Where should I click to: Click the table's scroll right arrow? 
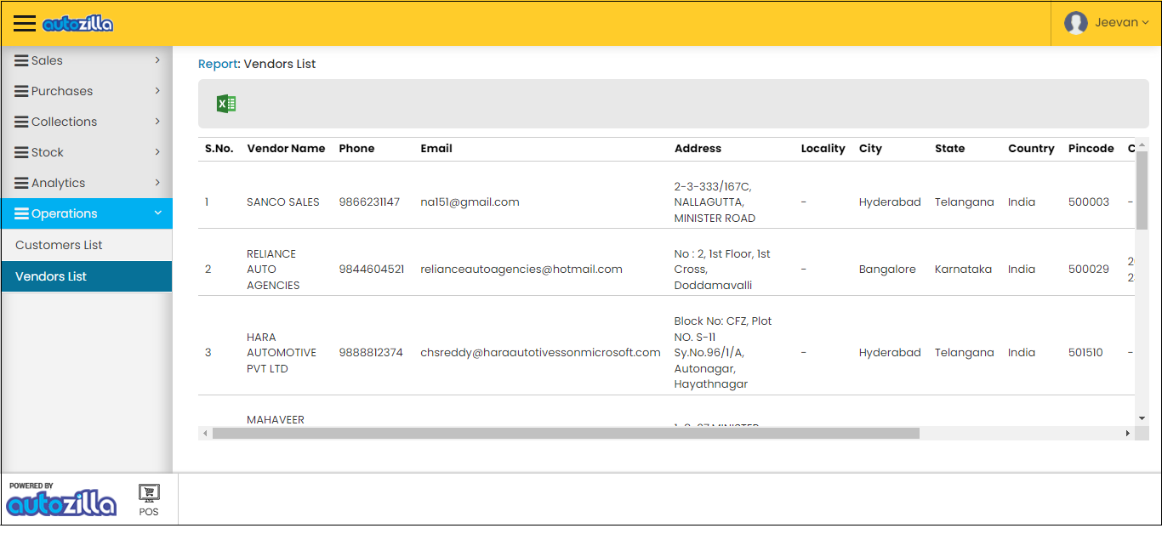pyautogui.click(x=1128, y=434)
